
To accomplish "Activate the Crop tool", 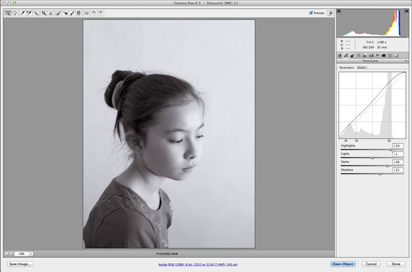I will [44, 13].
